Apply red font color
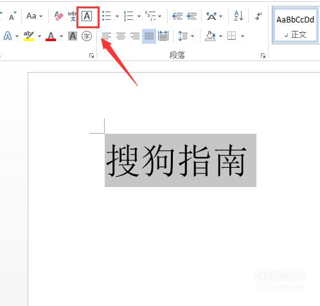 (51, 36)
